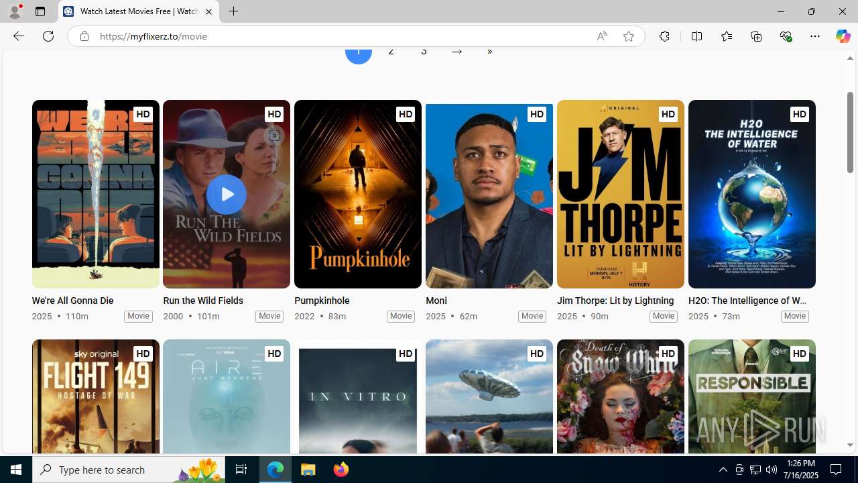This screenshot has height=483, width=858.
Task: Open Death of Snow White poster
Action: [621, 396]
